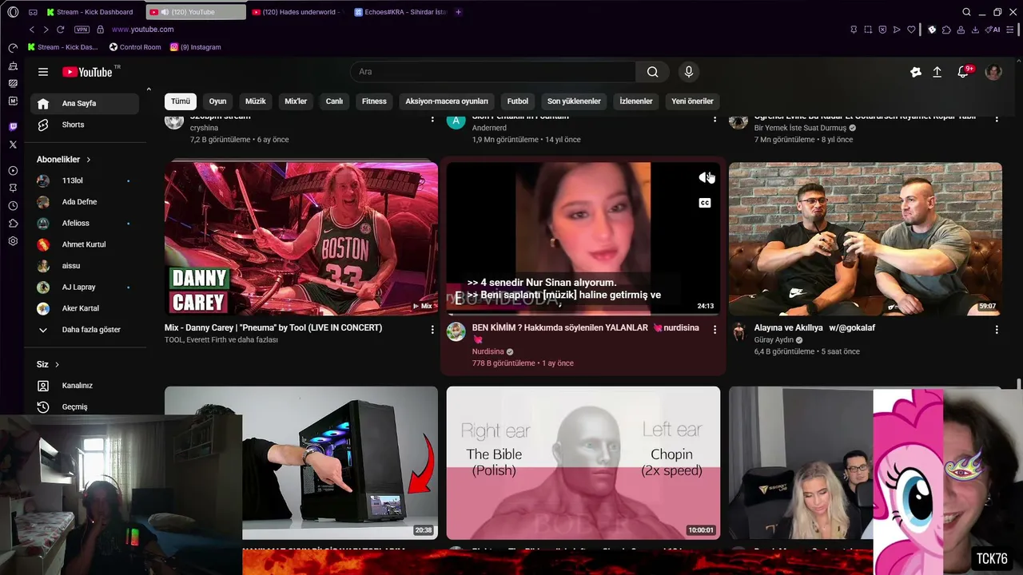
Task: Click the www.youtube.com address bar
Action: click(142, 30)
